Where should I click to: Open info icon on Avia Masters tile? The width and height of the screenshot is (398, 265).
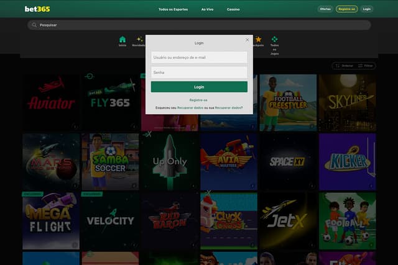(x=252, y=186)
